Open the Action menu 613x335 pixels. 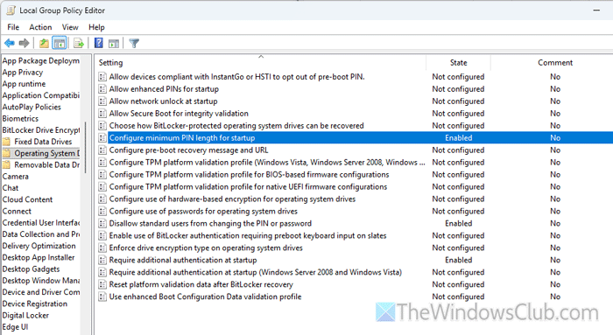pos(40,27)
